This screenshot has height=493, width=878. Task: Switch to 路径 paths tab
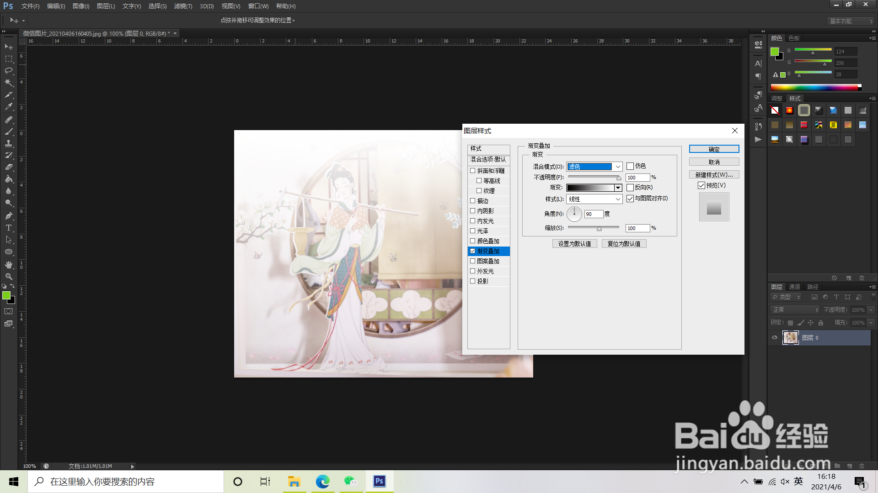813,287
